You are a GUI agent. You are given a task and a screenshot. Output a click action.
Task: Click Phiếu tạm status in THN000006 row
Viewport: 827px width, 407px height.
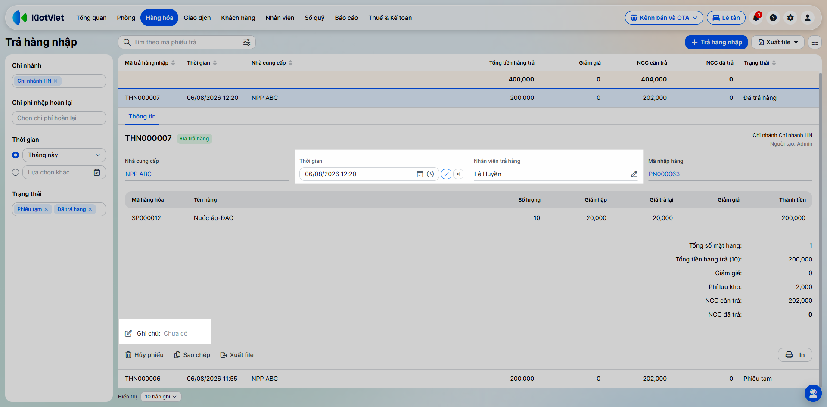point(758,379)
